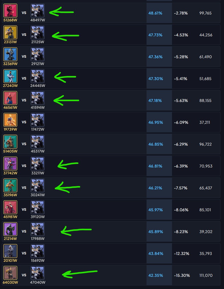Image resolution: width=224 pixels, height=289 pixels.
Task: Click the Magik portrait labeled 64030W
Action: (x=10, y=273)
